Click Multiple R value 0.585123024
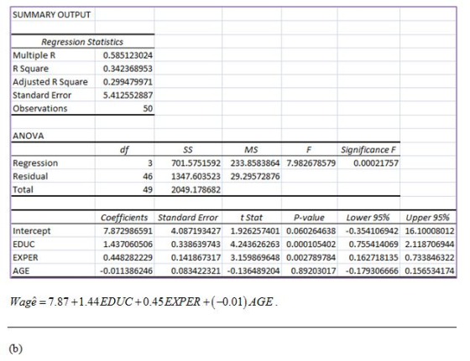The width and height of the screenshot is (470, 361). point(128,55)
